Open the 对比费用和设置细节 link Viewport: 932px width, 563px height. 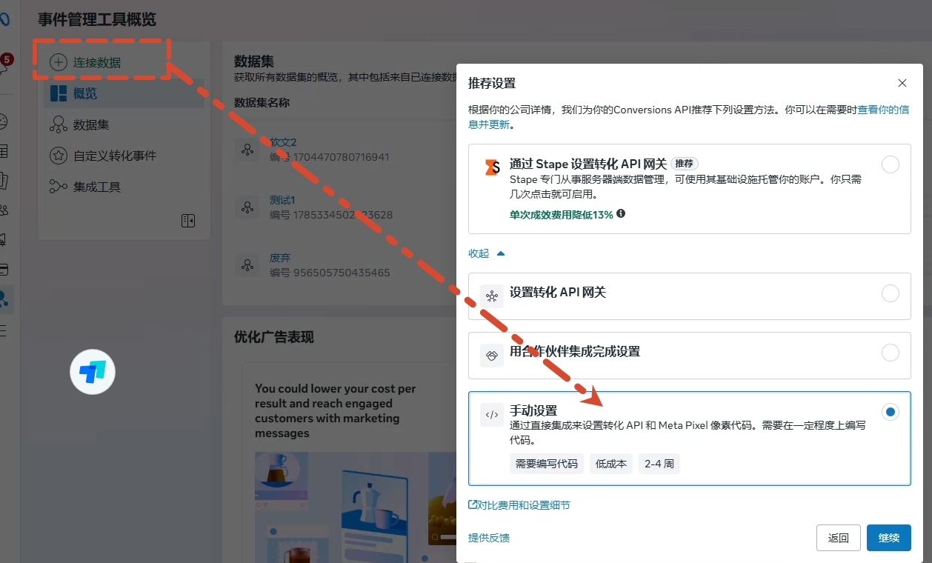click(x=519, y=505)
